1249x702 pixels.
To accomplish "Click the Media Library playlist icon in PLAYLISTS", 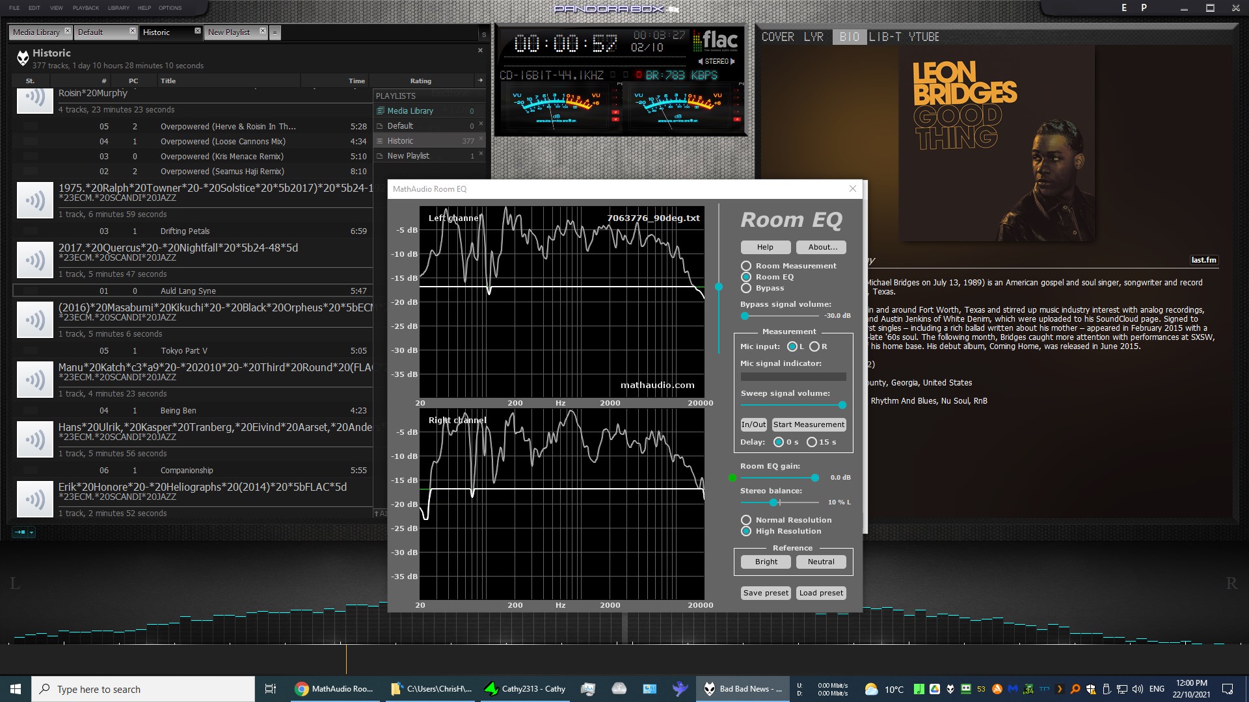I will 381,111.
